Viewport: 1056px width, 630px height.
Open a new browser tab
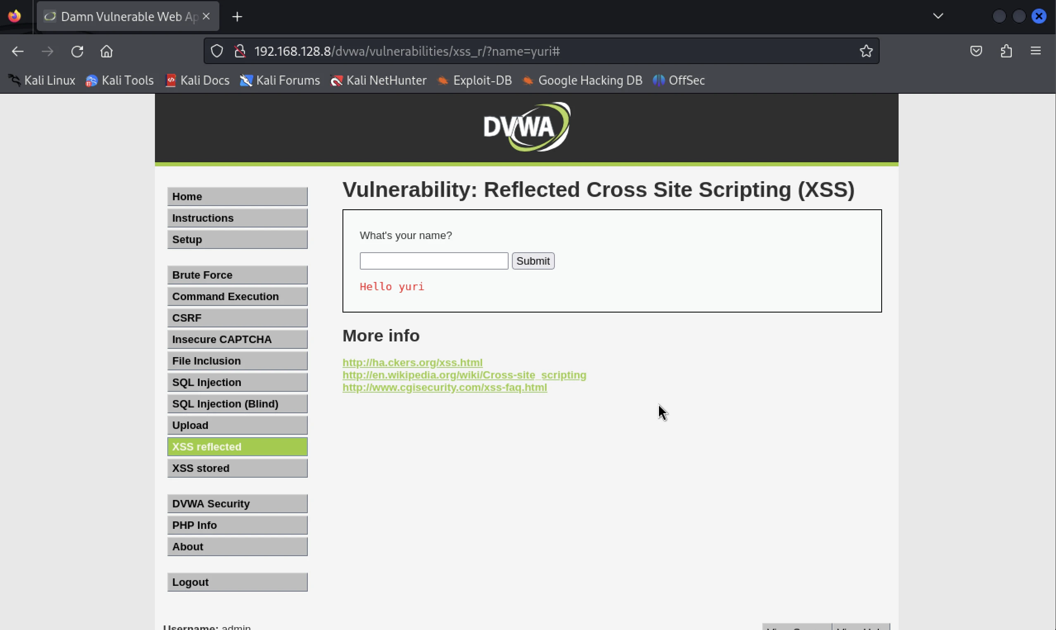237,17
